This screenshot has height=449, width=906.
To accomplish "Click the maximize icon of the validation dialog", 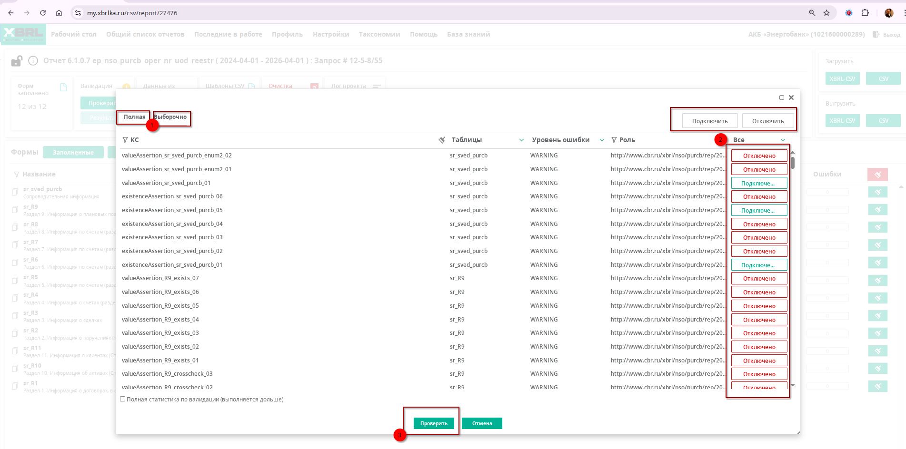I will [781, 98].
